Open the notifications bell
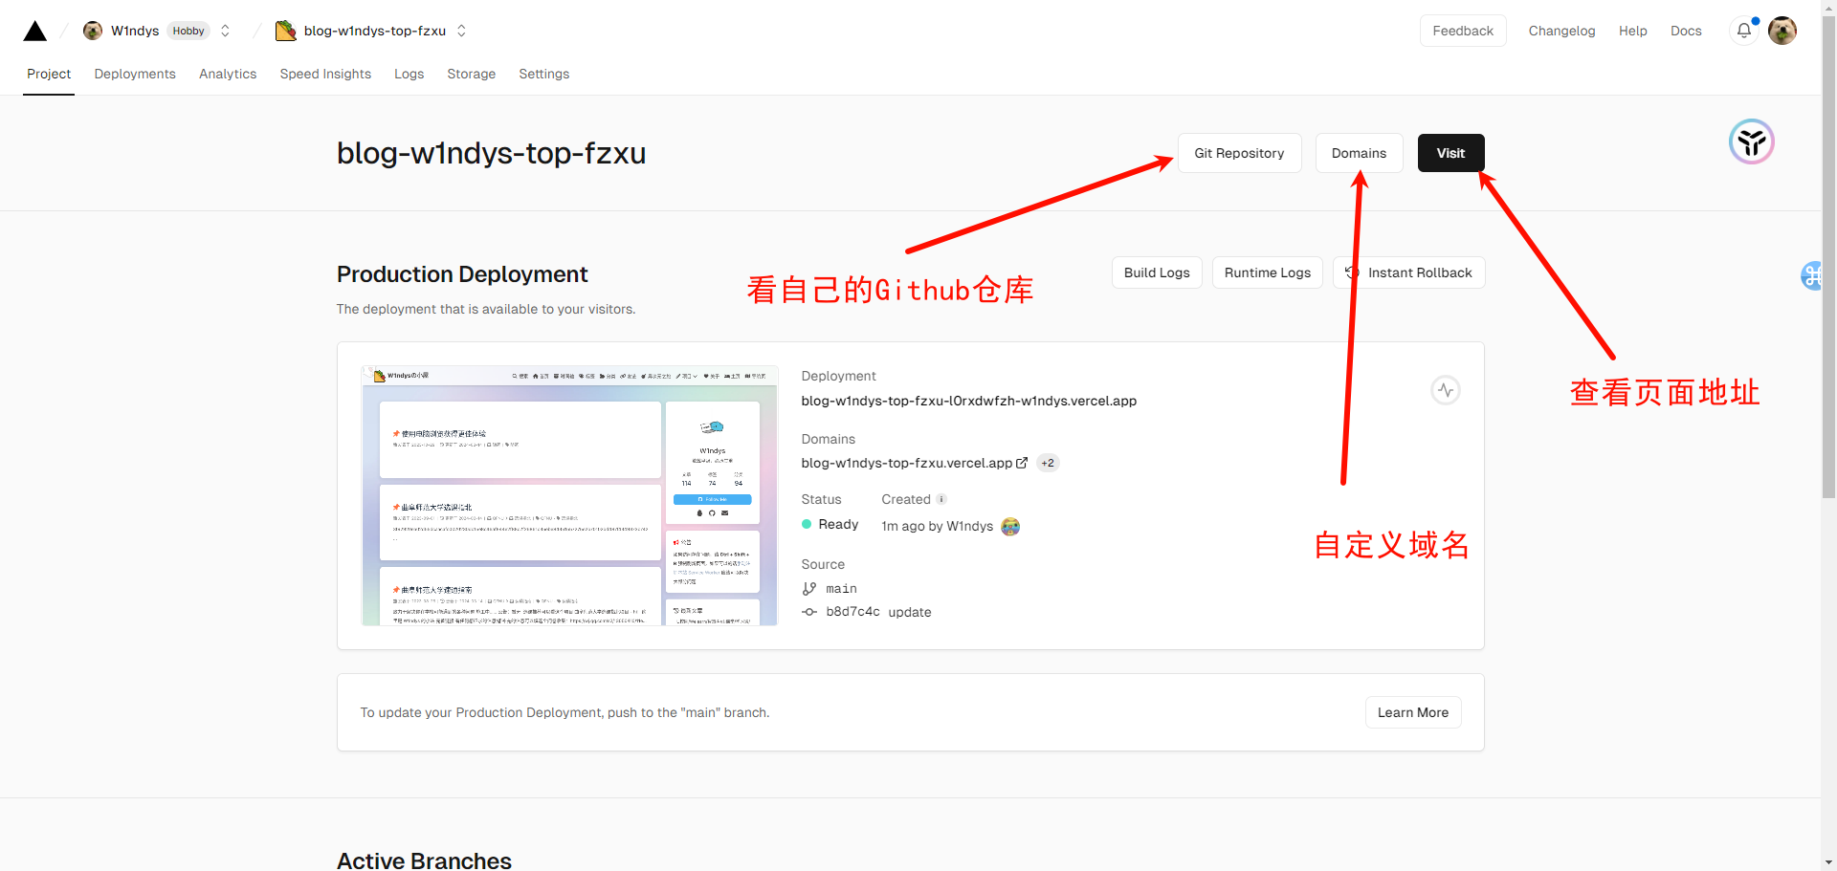This screenshot has height=871, width=1837. 1744,31
